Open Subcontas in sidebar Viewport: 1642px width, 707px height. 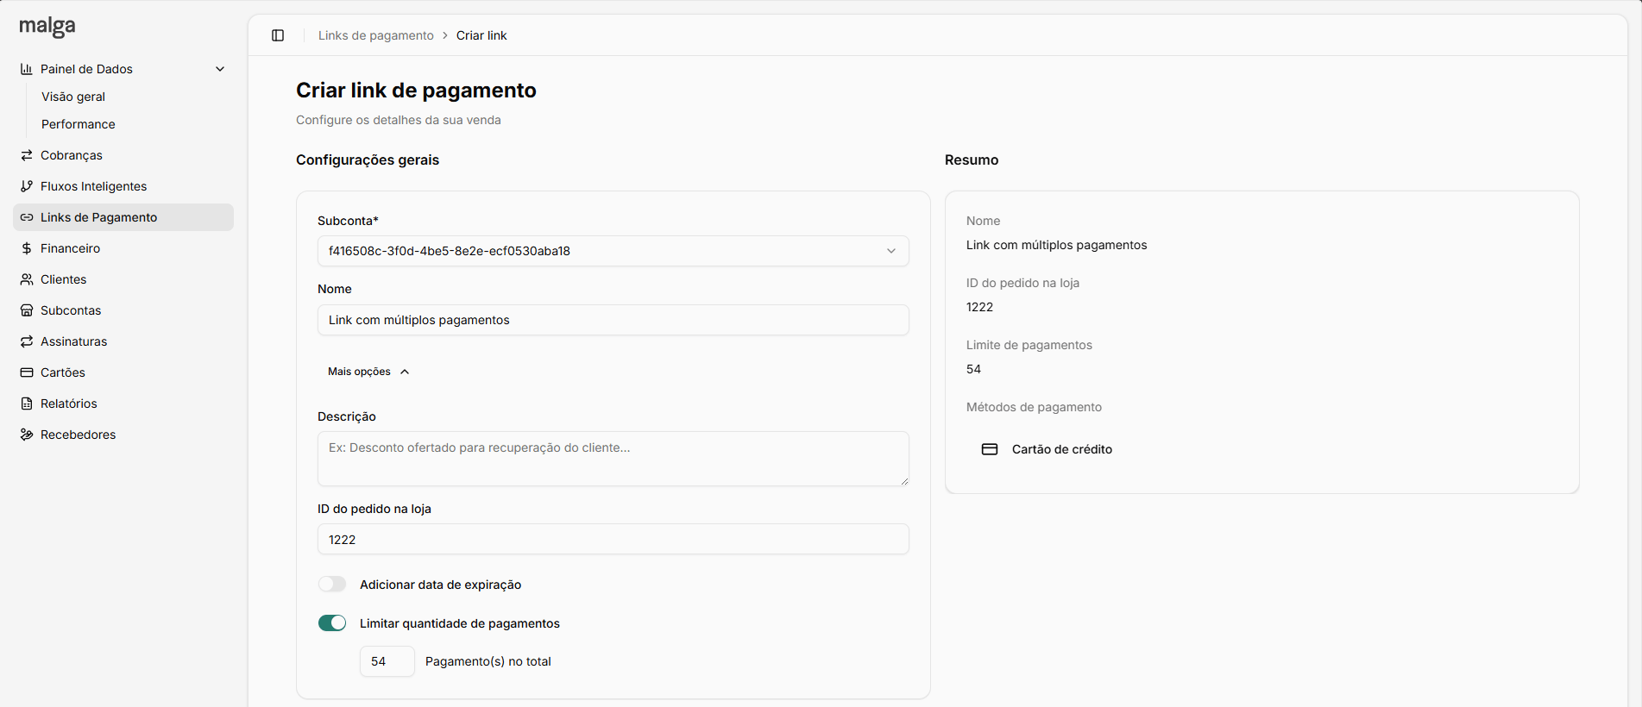click(123, 310)
